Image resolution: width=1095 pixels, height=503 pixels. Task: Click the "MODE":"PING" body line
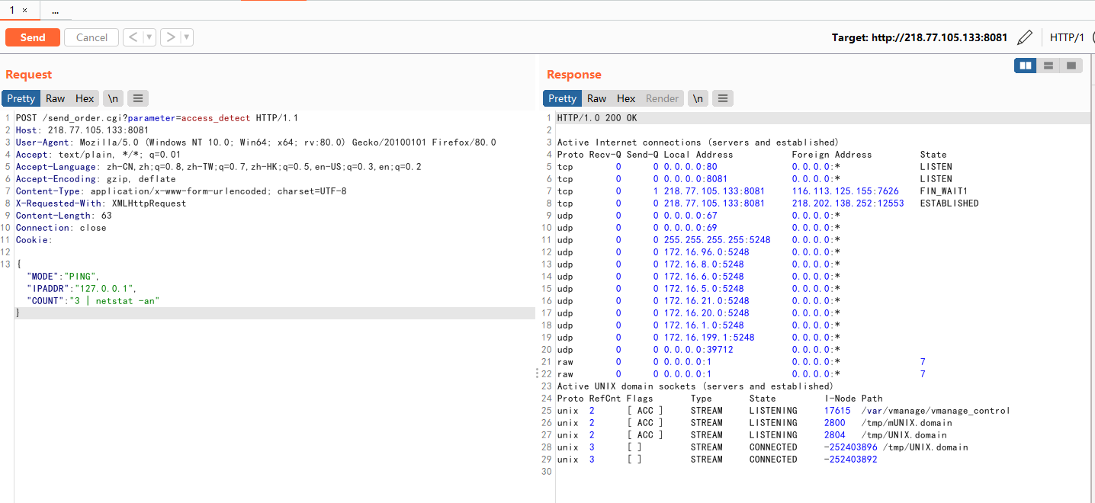coord(63,277)
